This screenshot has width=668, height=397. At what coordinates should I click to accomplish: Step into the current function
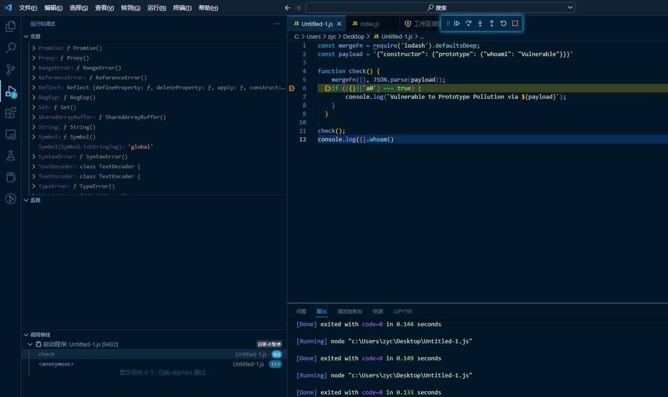(480, 24)
